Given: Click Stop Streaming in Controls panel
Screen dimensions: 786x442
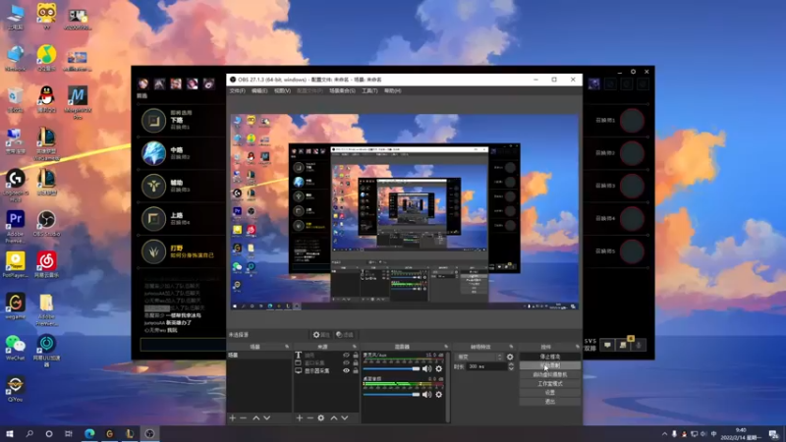Looking at the screenshot, I should tap(550, 357).
